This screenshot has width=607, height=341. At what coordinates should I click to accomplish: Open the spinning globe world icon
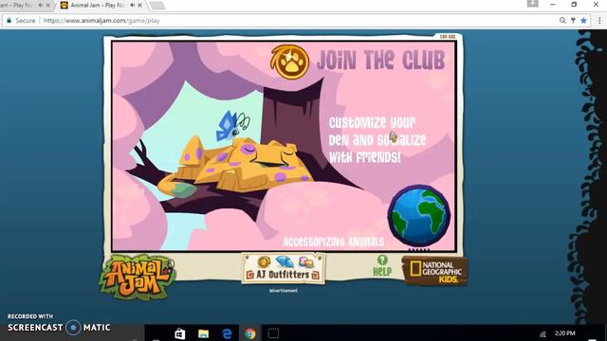419,216
